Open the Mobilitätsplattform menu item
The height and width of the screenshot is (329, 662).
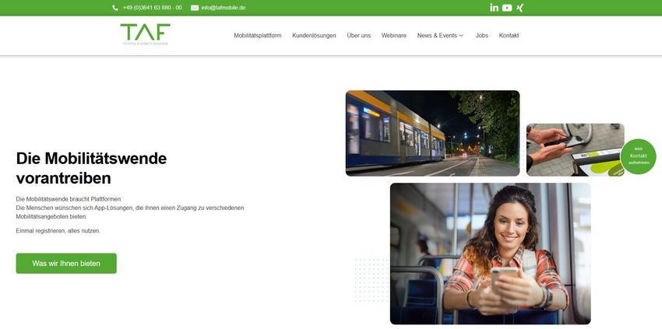point(258,36)
